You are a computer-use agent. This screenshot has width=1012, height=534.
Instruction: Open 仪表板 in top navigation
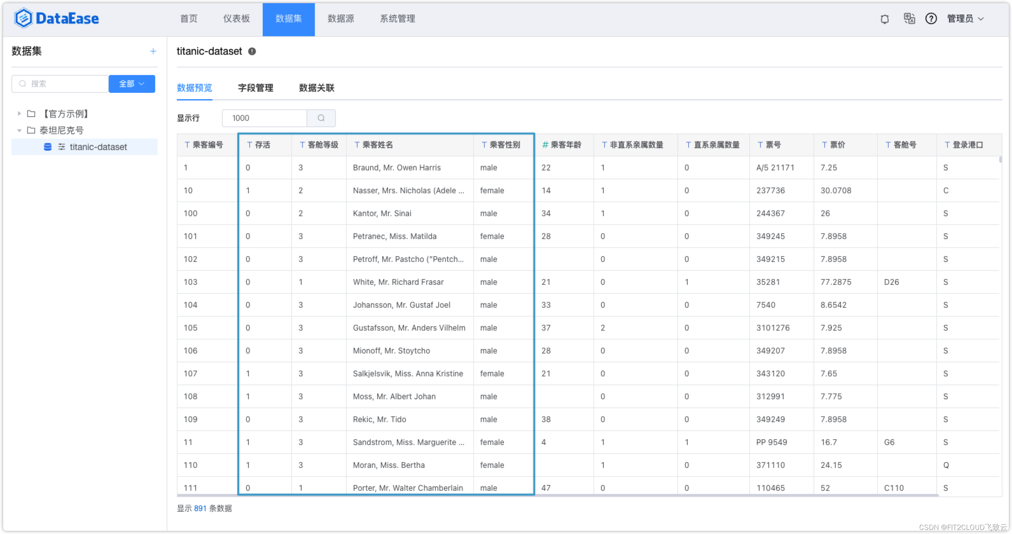pos(237,18)
